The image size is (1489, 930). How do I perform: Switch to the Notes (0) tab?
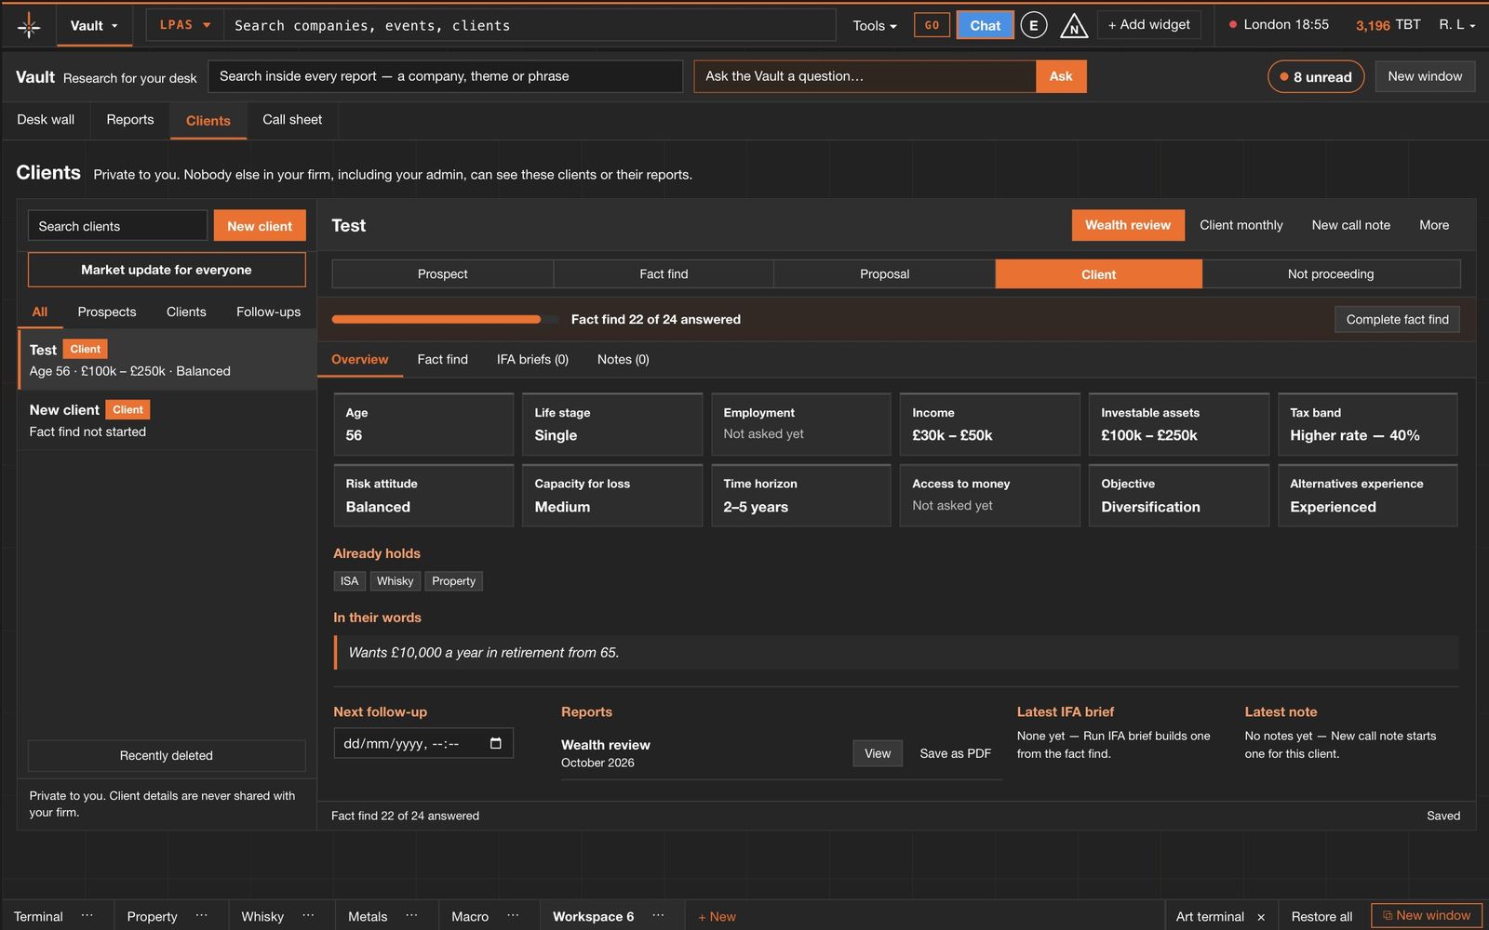pos(623,360)
